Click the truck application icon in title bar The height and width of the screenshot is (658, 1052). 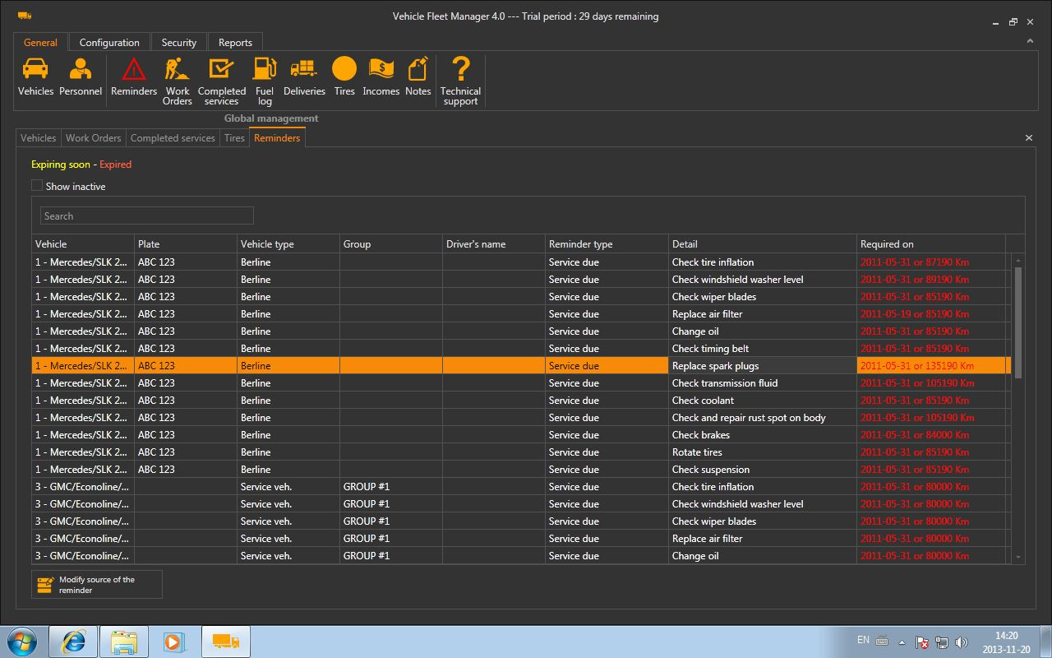25,16
